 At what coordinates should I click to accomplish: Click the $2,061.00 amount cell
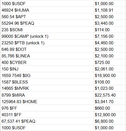point(109,69)
